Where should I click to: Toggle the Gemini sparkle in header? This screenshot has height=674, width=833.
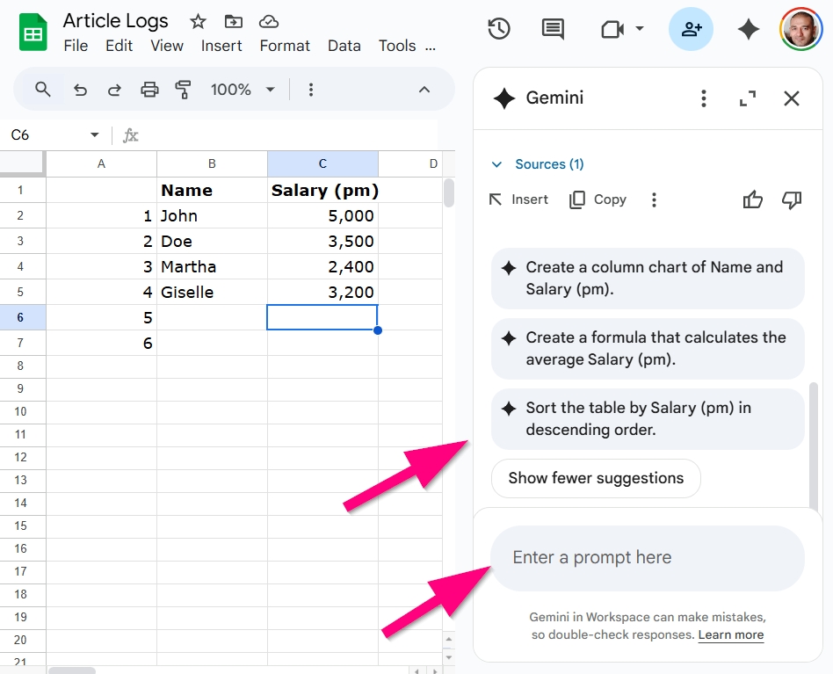[x=749, y=29]
